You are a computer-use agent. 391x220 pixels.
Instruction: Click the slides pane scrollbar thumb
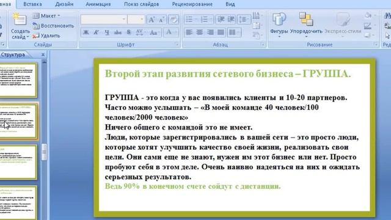point(44,152)
